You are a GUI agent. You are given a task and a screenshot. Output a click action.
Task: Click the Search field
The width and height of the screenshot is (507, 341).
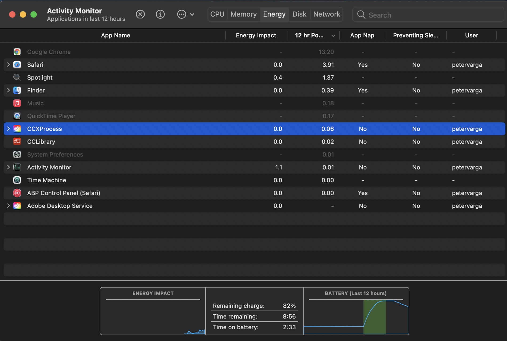(x=428, y=14)
